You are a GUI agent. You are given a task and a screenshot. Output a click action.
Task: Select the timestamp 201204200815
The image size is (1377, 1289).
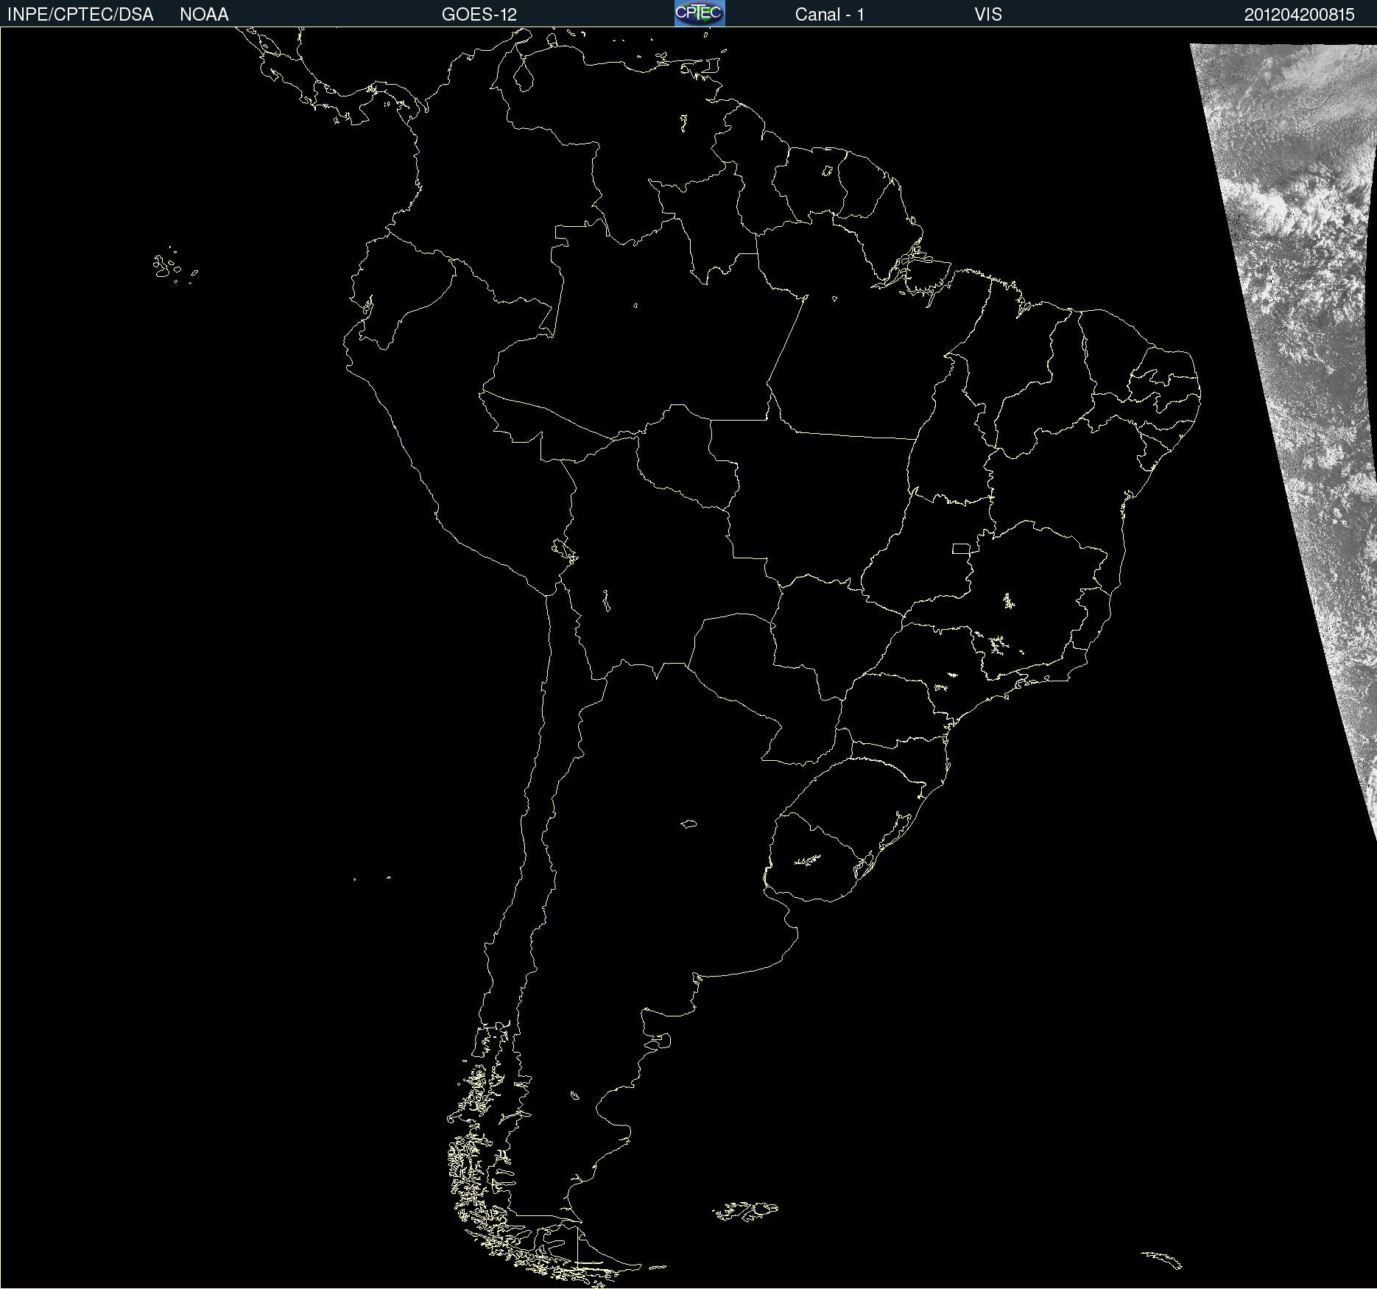click(x=1299, y=15)
